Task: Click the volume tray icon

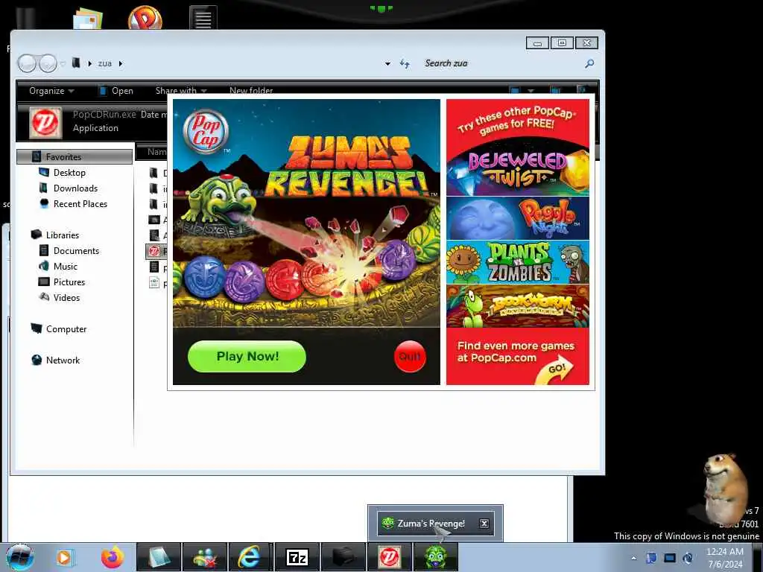Action: click(688, 558)
